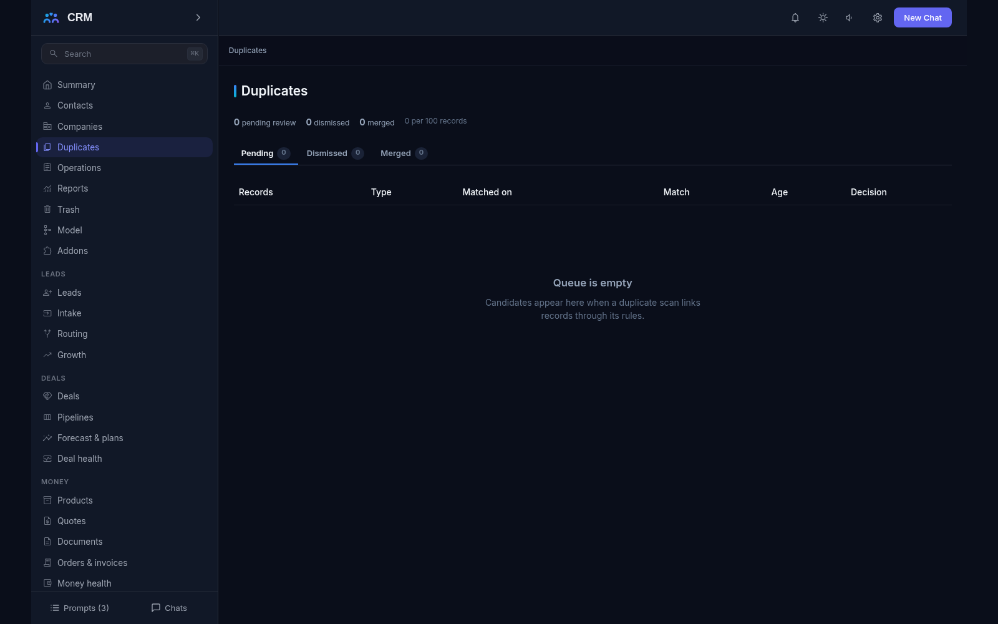This screenshot has width=998, height=624.
Task: Toggle light theme with sun icon
Action: (x=823, y=17)
